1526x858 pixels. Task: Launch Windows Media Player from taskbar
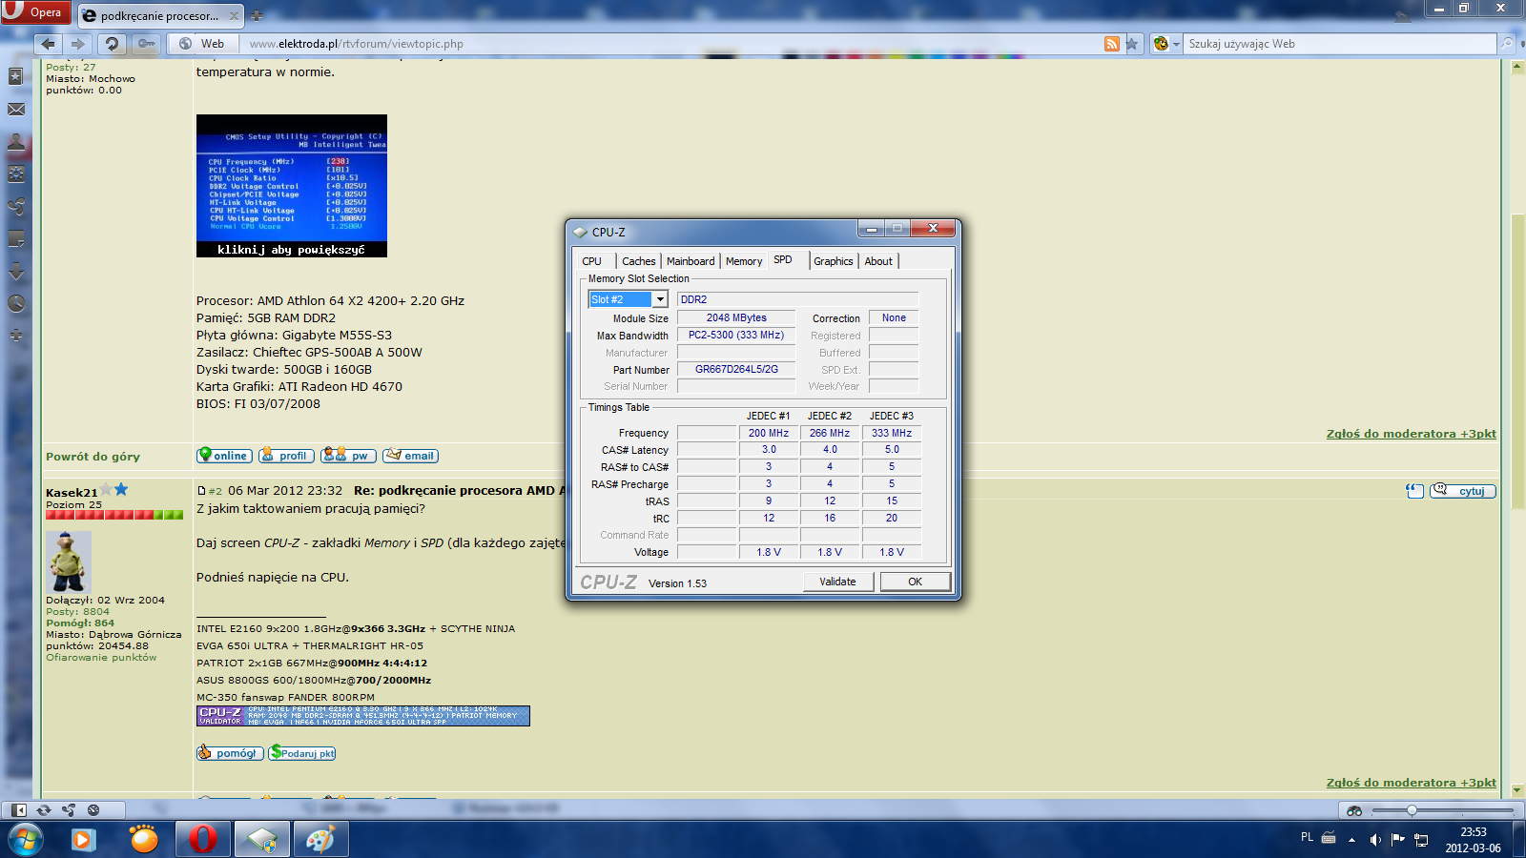click(x=84, y=840)
